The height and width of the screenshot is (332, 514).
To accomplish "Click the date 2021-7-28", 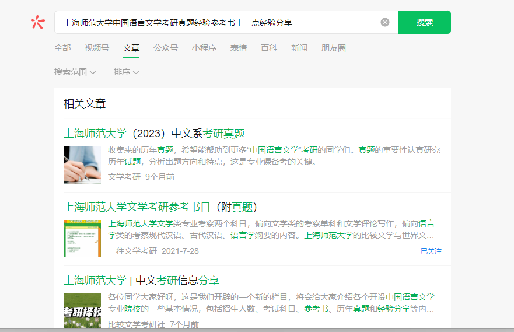I will click(180, 251).
